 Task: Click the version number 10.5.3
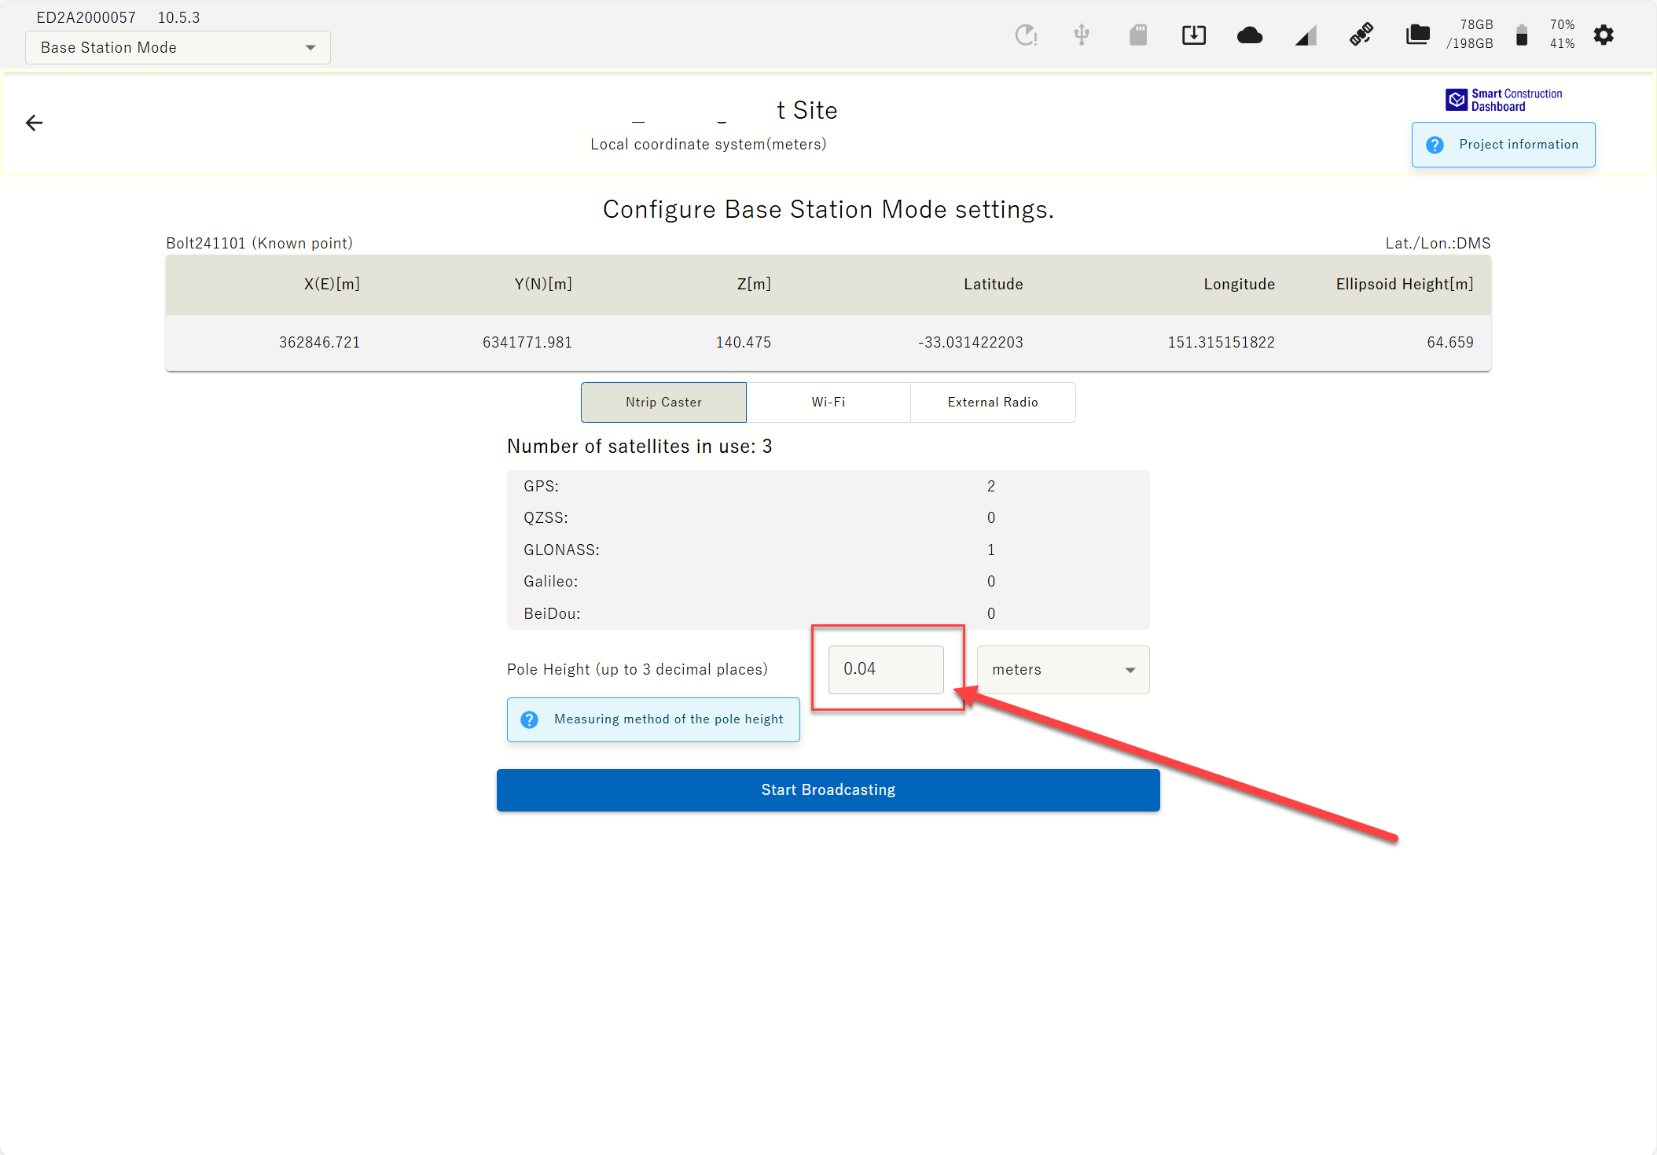178,17
